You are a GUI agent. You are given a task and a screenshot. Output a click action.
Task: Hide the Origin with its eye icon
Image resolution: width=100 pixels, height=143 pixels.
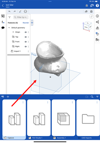pyautogui.click(x=25, y=32)
